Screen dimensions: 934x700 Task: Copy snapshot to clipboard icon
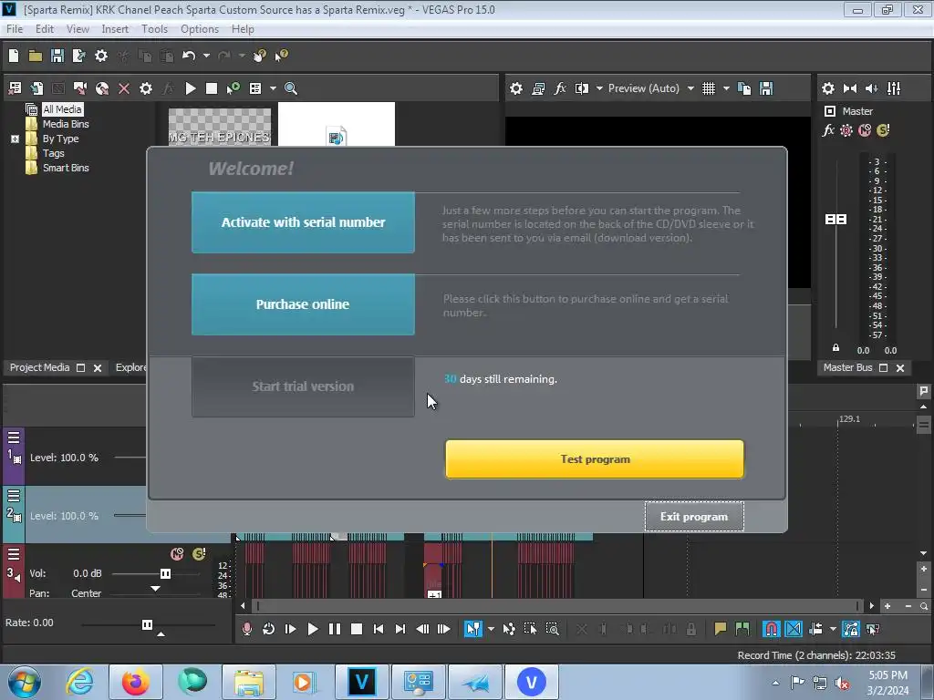[x=744, y=88]
